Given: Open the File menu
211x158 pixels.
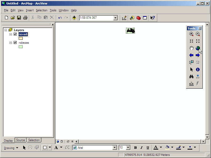Looking at the screenshot, I should click(x=6, y=10).
